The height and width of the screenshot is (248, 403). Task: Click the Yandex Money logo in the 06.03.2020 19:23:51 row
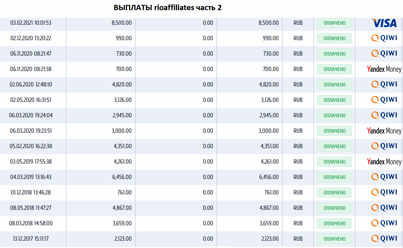(x=384, y=131)
